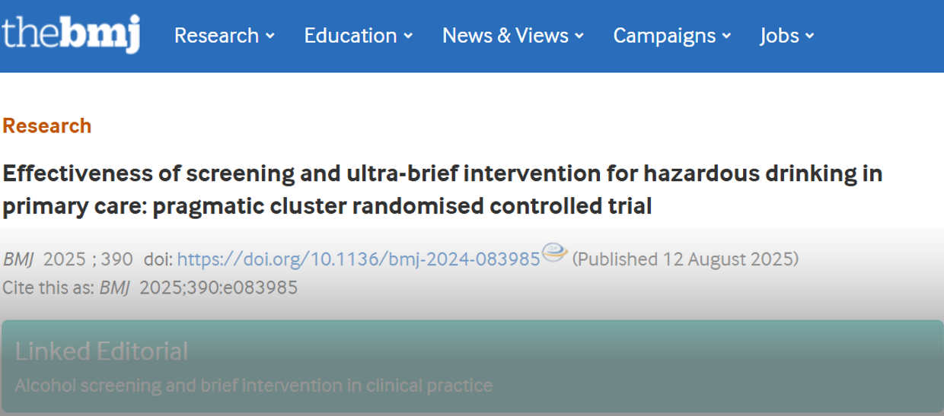
Task: Expand the Research menu chevron
Action: click(x=270, y=36)
